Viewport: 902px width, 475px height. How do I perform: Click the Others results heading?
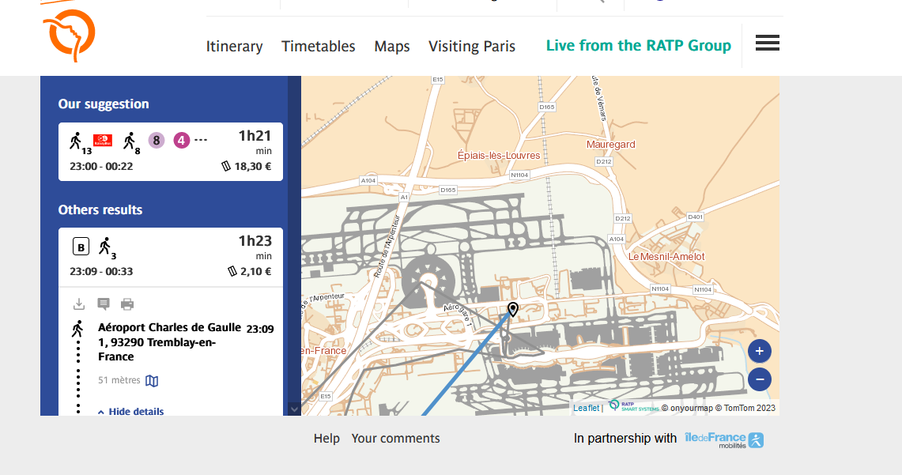(x=100, y=210)
